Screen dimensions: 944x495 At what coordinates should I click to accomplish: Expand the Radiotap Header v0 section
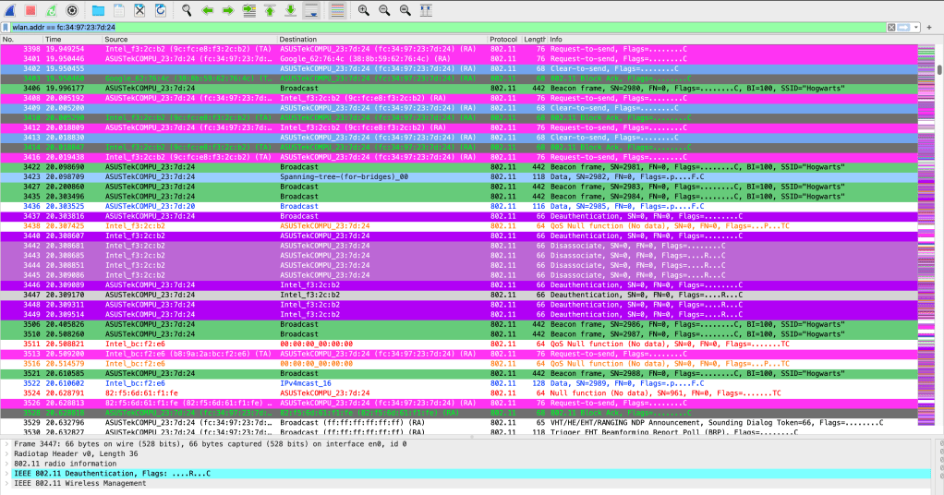coord(7,453)
